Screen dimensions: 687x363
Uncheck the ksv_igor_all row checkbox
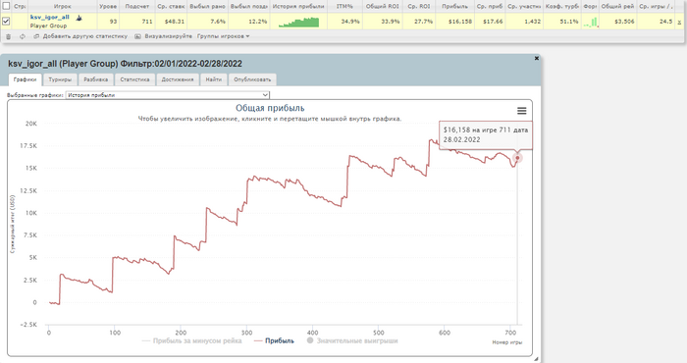[6, 21]
